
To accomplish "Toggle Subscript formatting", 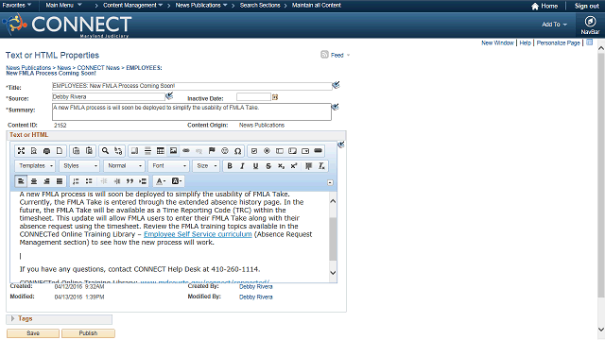I will click(x=281, y=166).
